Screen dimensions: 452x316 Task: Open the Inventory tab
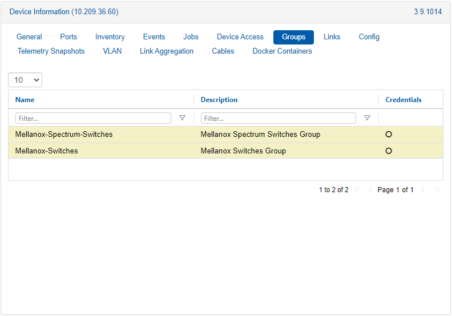click(110, 37)
